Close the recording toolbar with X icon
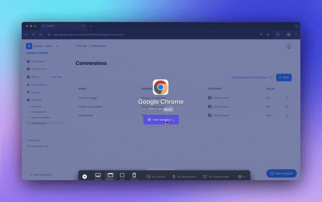The width and height of the screenshot is (322, 202). coord(85,177)
